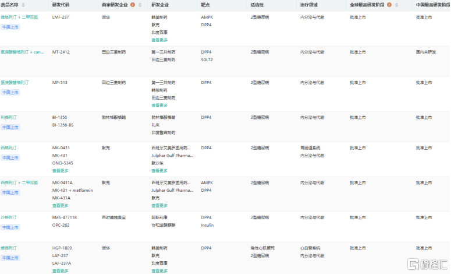The image size is (451, 274).
Task: Click info icon beside 首家研发企业 header
Action: coord(133,5)
